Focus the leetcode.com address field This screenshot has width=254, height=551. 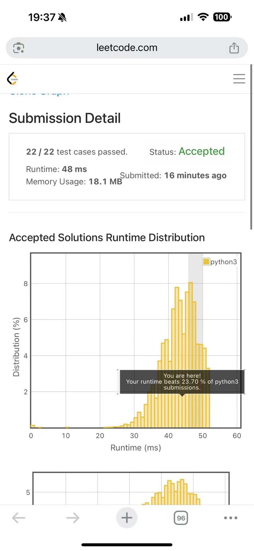point(127,48)
